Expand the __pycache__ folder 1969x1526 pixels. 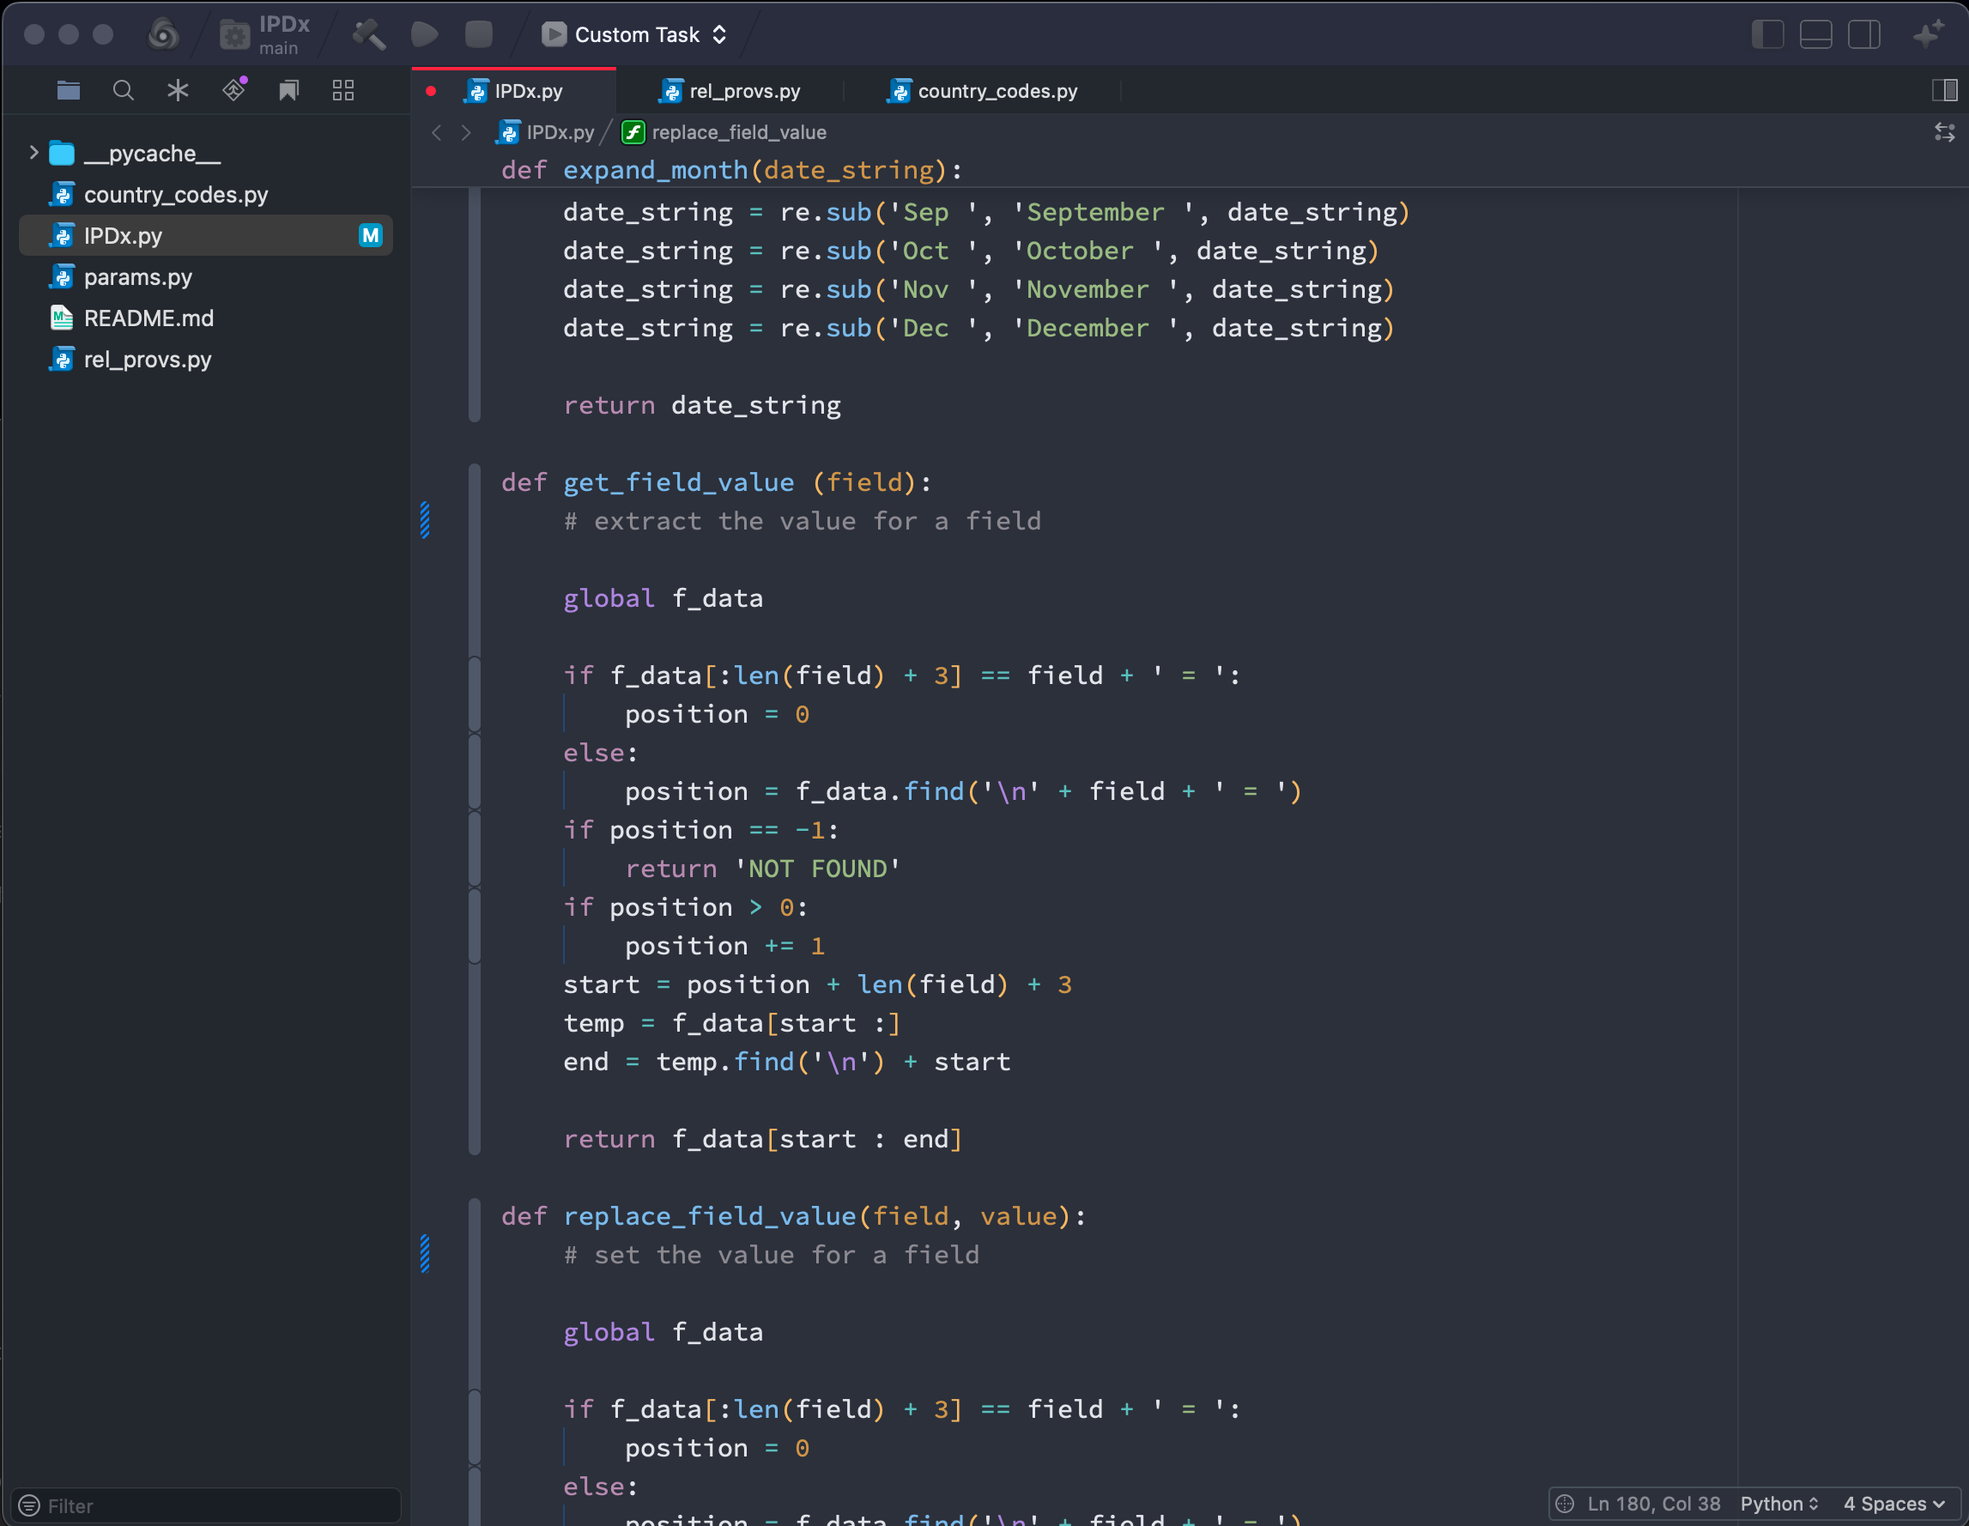point(33,154)
